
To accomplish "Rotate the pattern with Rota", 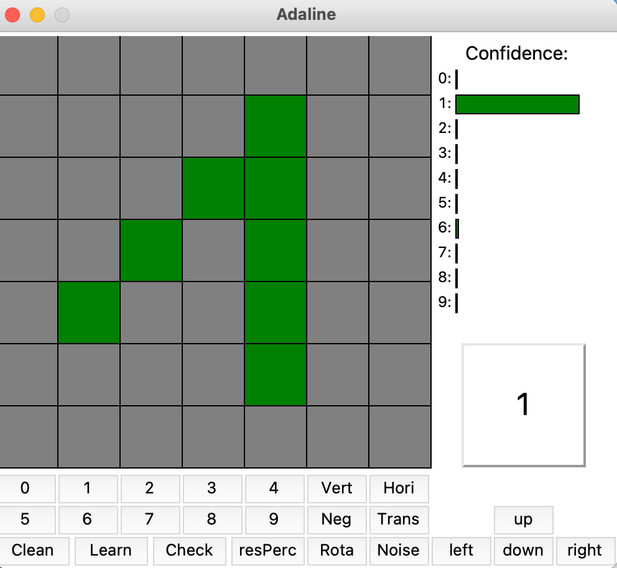I will pos(336,550).
